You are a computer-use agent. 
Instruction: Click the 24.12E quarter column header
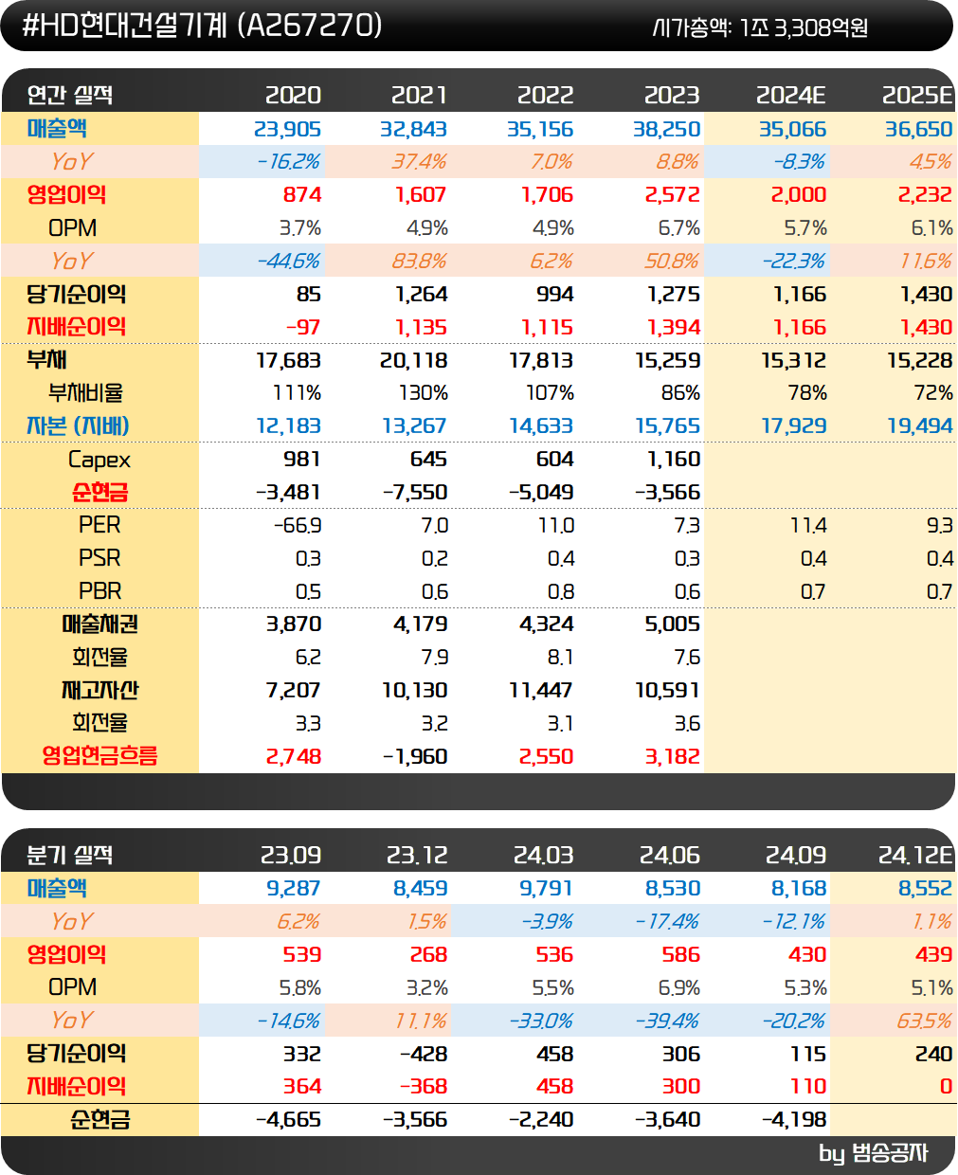[914, 855]
